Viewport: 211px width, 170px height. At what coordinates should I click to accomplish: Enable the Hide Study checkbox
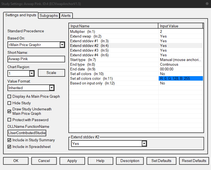9,103
